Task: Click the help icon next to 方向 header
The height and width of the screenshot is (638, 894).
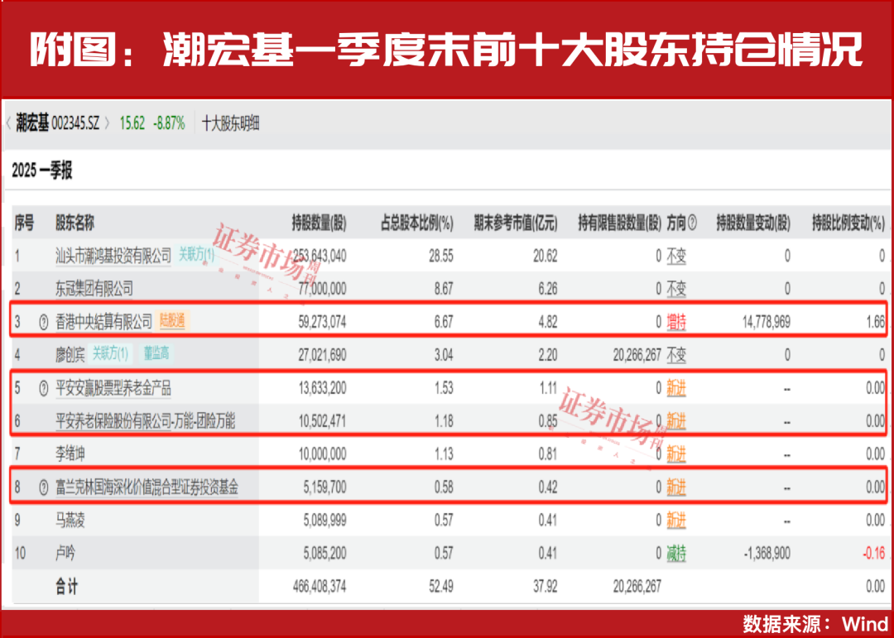Action: pyautogui.click(x=692, y=223)
